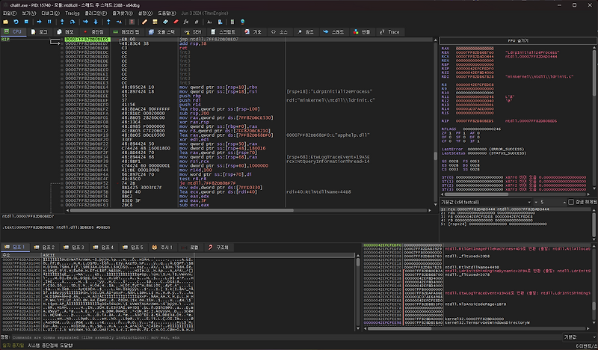The image size is (598, 350).
Task: Click the FPU 숨기기 button
Action: [x=517, y=39]
